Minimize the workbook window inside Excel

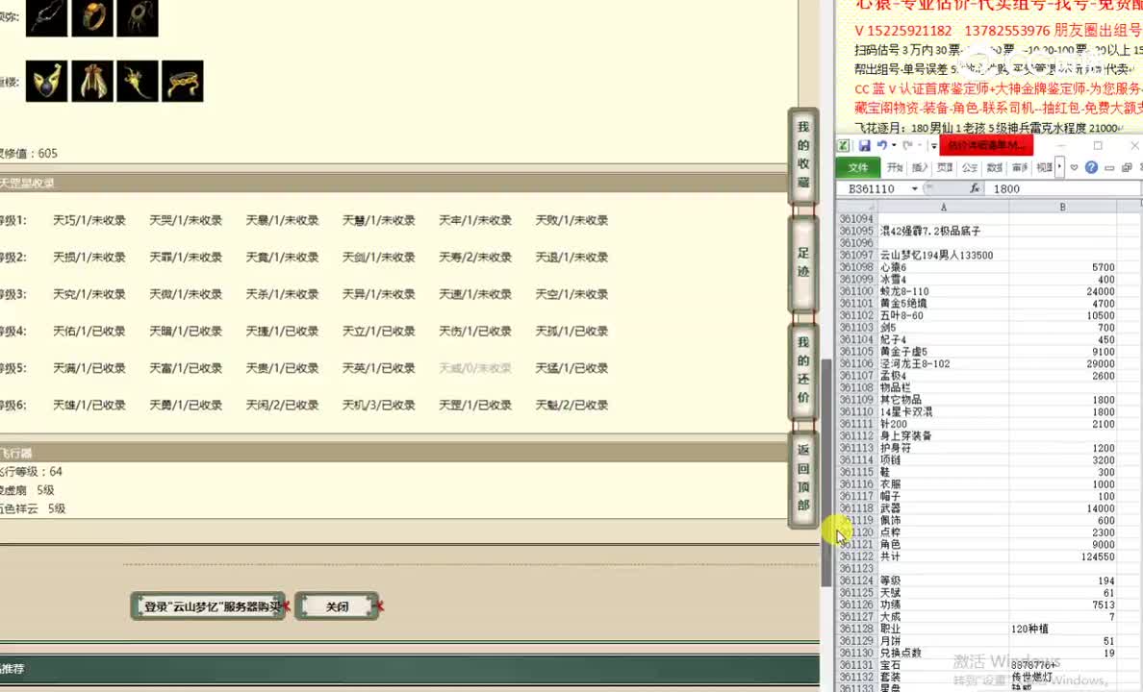pos(1108,168)
